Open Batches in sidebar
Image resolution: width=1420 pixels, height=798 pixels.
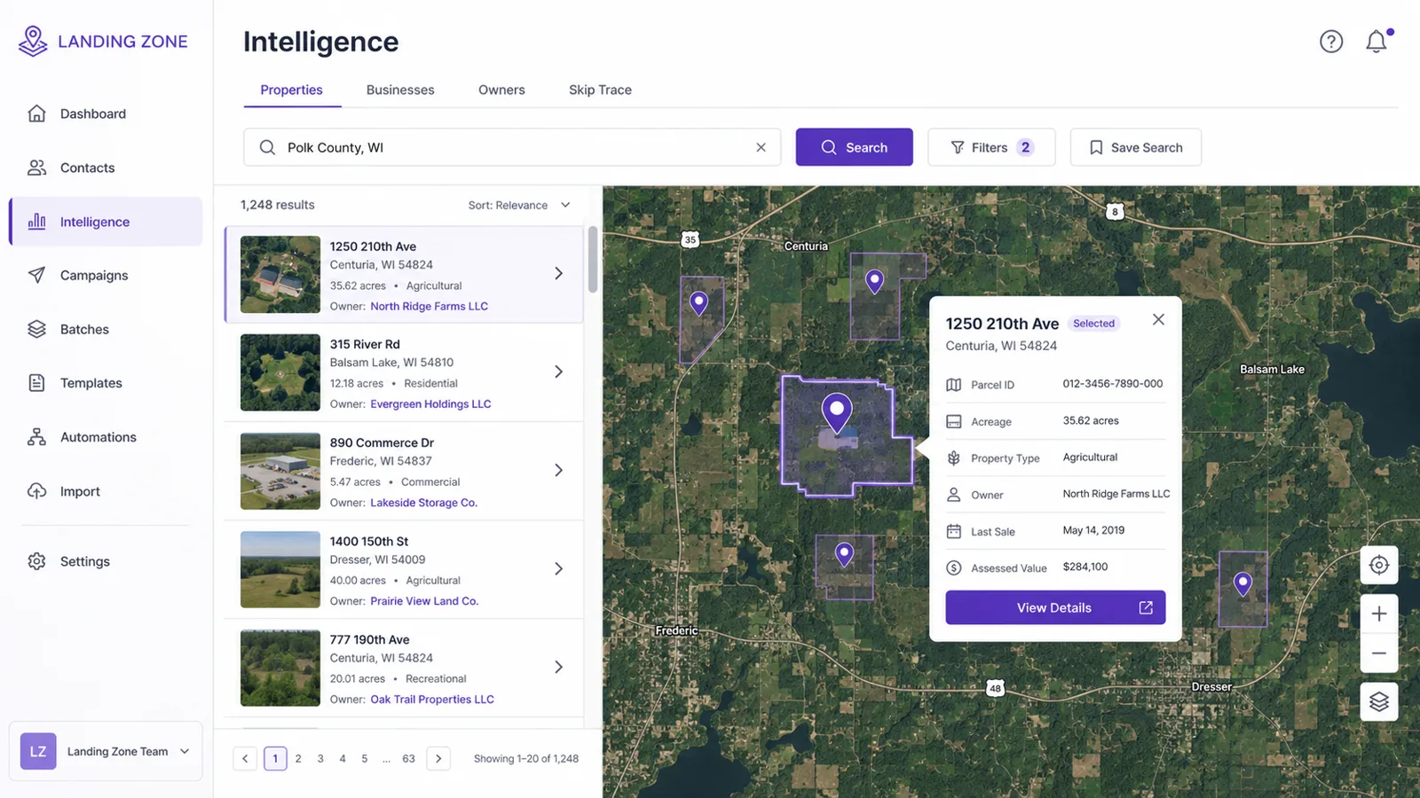pyautogui.click(x=106, y=329)
